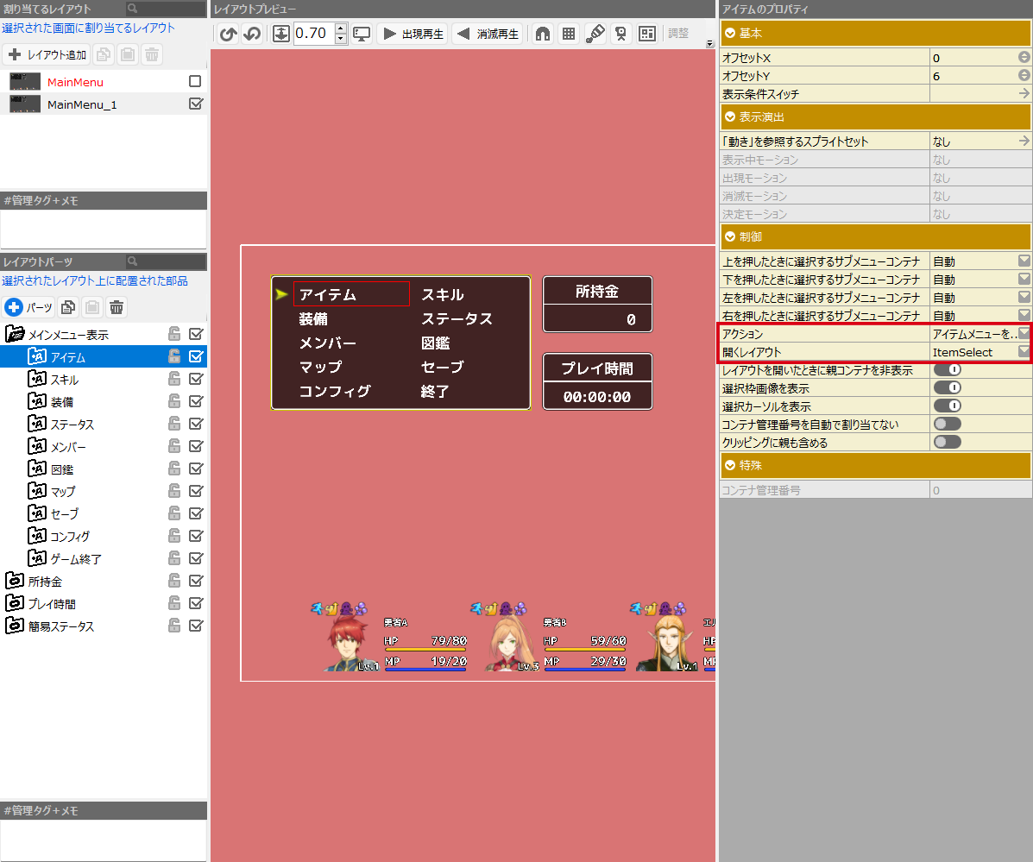The height and width of the screenshot is (862, 1033).
Task: Click the monitor display icon in toolbar
Action: pos(362,35)
